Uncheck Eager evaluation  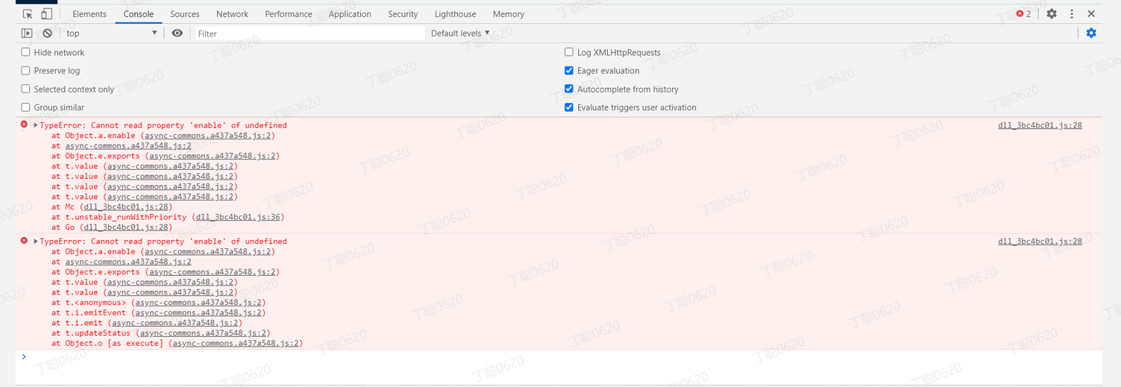[x=569, y=71]
